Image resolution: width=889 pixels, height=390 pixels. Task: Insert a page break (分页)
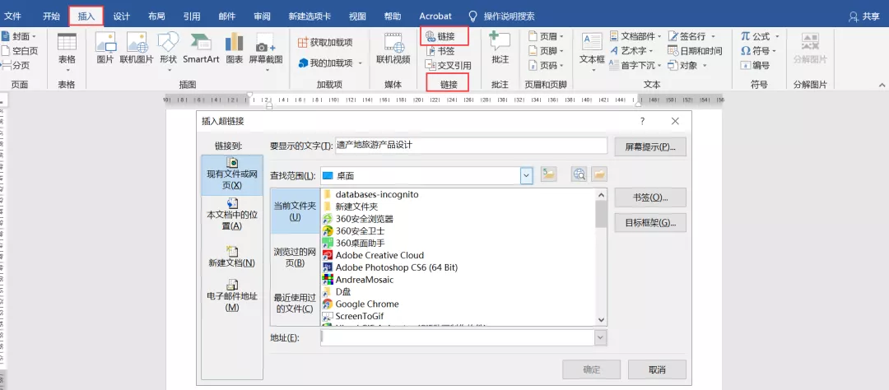(x=16, y=65)
